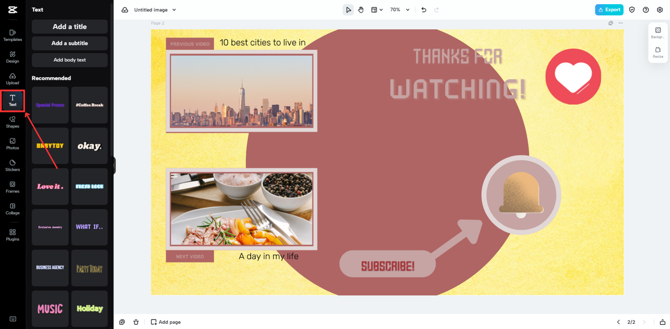Open the Stickers sidebar panel
This screenshot has width=670, height=329.
pos(13,166)
